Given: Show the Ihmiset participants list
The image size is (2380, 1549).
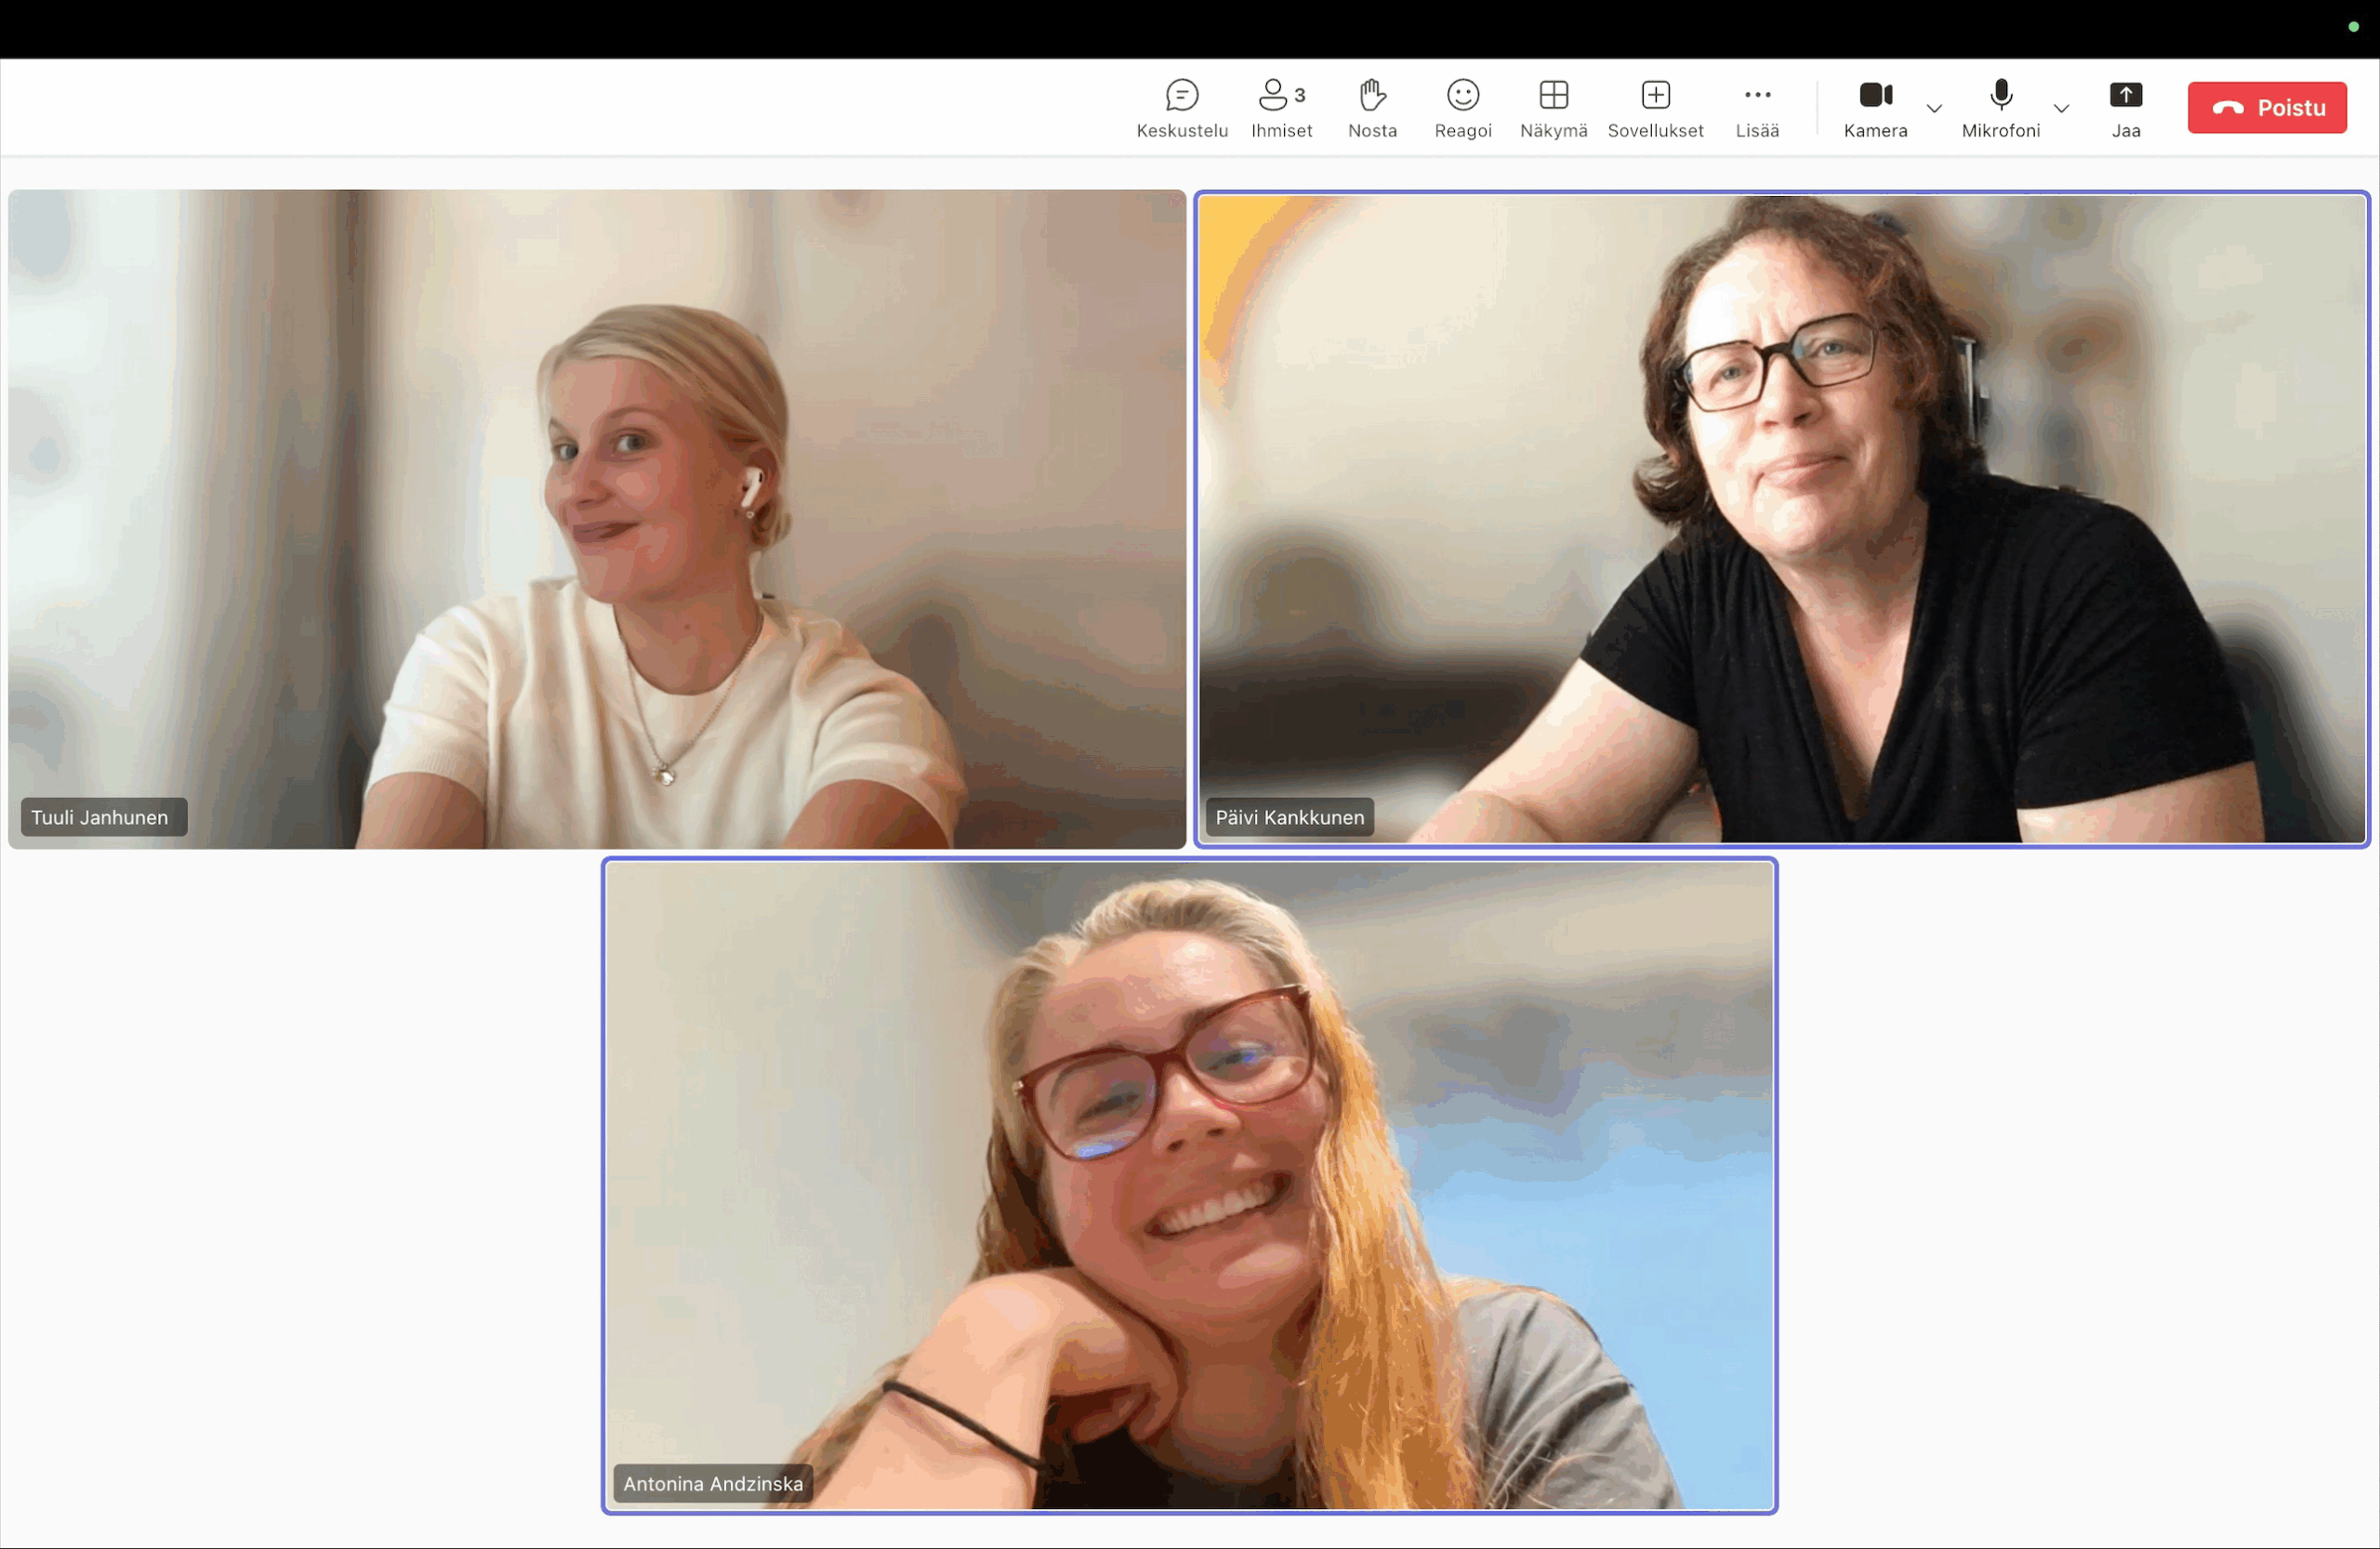Looking at the screenshot, I should pyautogui.click(x=1281, y=108).
